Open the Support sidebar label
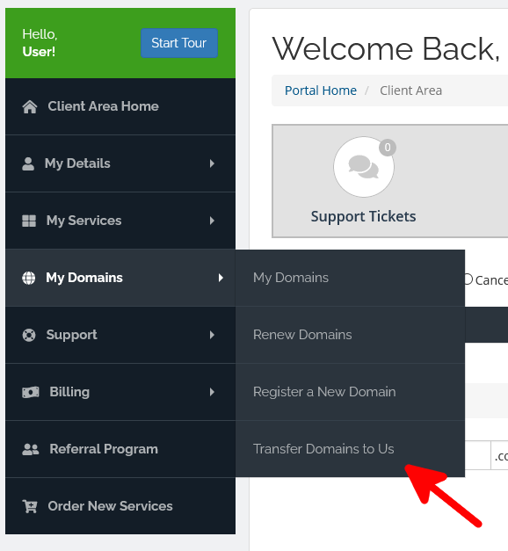 [x=71, y=335]
